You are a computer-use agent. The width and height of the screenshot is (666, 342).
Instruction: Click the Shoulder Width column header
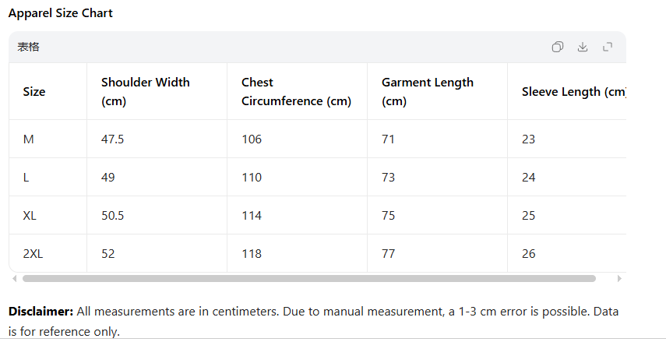pyautogui.click(x=145, y=91)
